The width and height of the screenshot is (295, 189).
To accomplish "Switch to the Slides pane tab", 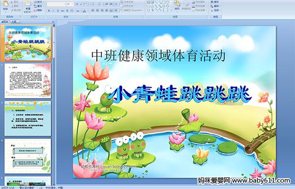I will click(x=5, y=22).
